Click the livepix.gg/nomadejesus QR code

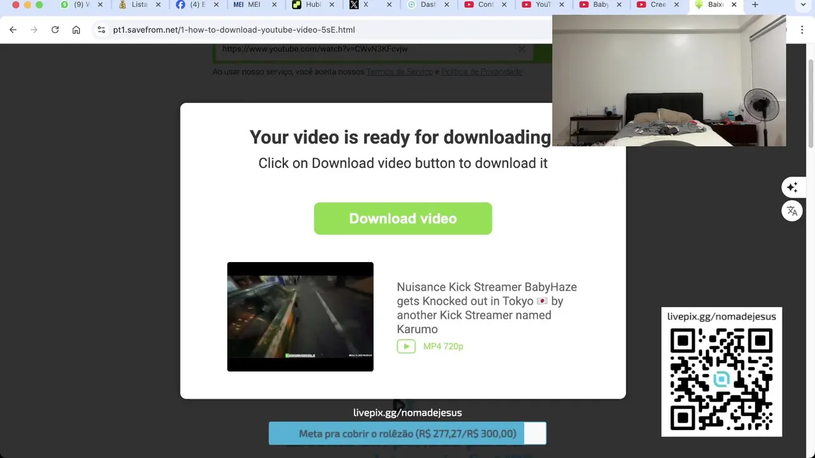[721, 379]
